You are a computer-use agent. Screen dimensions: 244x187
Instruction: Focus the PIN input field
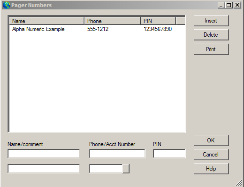coord(169,154)
